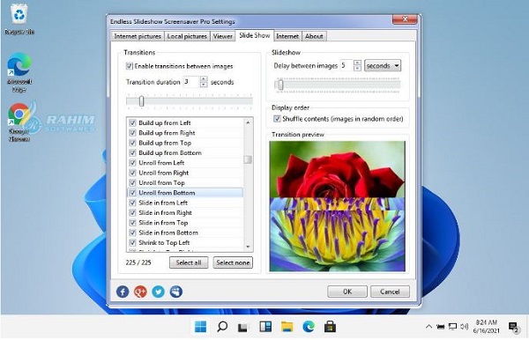Viewport: 529px width, 340px height.
Task: Click the transitions list scrollbar thumb
Action: coord(248,159)
